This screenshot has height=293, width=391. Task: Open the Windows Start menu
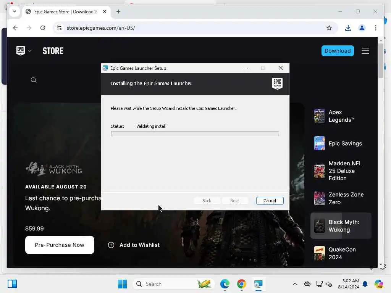tap(122, 284)
